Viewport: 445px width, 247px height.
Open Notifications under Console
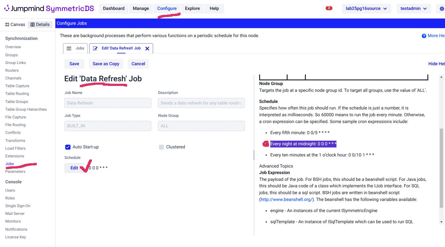tap(16, 229)
